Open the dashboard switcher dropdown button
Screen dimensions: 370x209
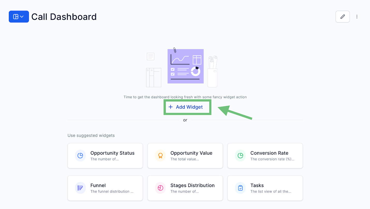19,17
